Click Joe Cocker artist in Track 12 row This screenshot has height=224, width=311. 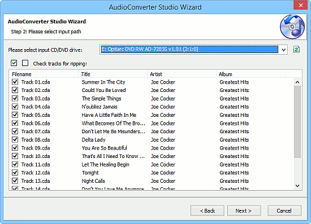tap(163, 173)
